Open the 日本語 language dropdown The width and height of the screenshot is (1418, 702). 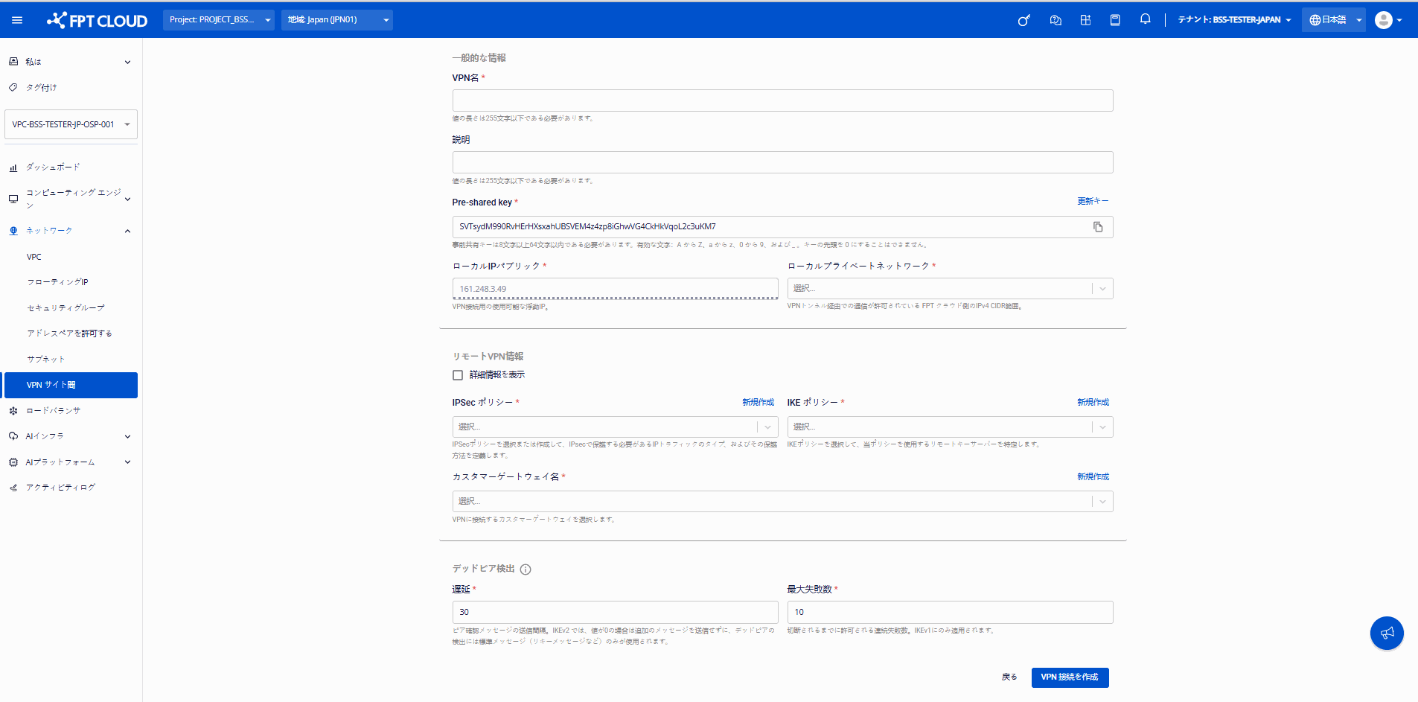coord(1335,20)
